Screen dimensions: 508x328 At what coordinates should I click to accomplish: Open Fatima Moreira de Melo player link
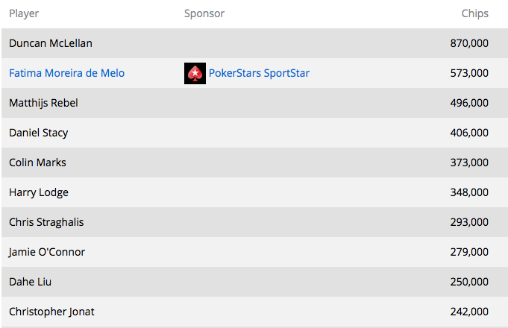(x=66, y=73)
